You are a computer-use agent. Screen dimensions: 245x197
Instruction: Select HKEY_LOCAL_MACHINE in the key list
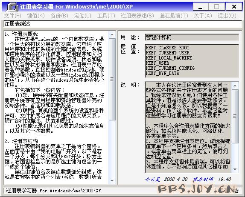[169, 58]
